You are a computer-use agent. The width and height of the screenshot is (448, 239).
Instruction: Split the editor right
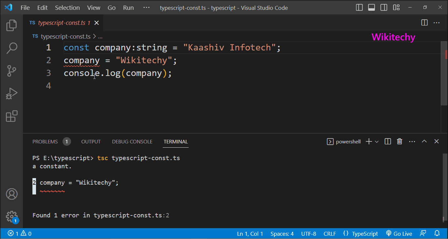[x=424, y=23]
